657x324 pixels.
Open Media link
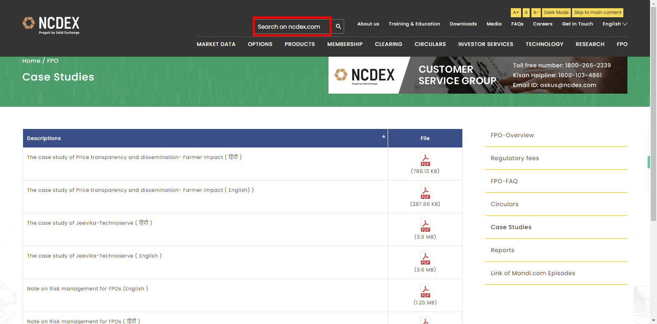click(494, 24)
